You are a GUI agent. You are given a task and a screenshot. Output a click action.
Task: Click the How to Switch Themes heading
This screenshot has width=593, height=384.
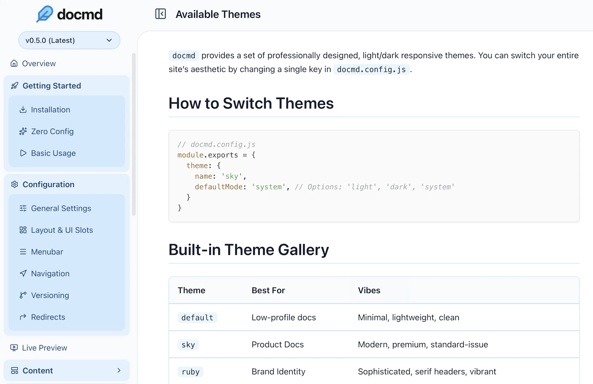coord(251,103)
